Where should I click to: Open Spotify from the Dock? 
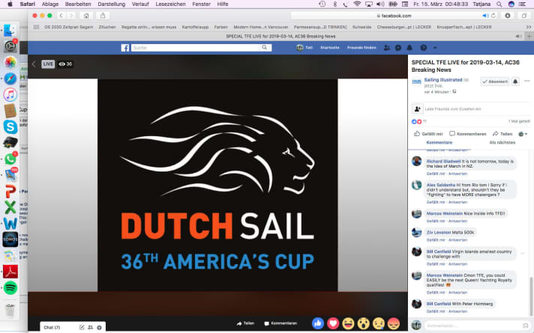click(10, 288)
